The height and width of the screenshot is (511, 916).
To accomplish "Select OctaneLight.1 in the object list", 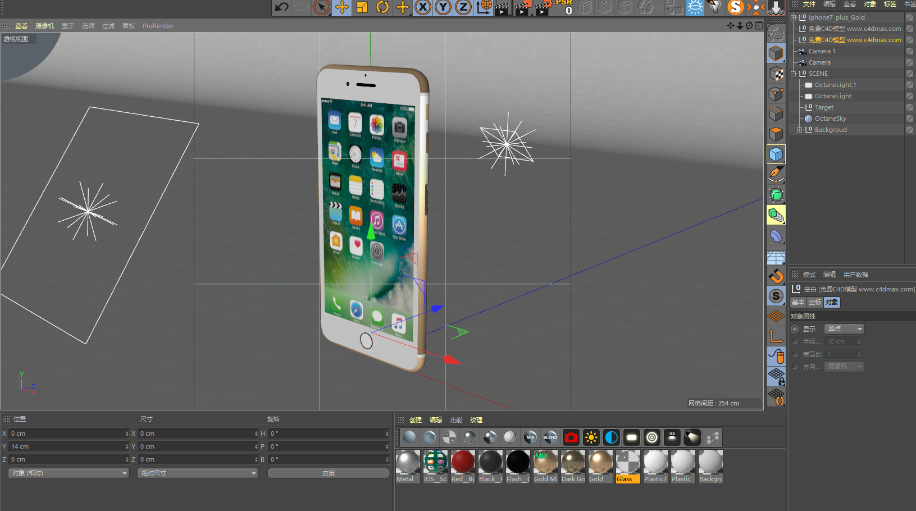I will coord(835,85).
